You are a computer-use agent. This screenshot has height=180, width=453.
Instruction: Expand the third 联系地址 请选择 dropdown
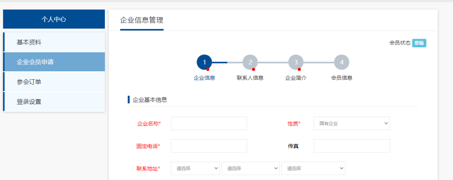pos(313,168)
